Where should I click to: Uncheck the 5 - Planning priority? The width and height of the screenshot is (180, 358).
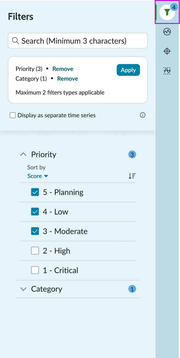[35, 192]
